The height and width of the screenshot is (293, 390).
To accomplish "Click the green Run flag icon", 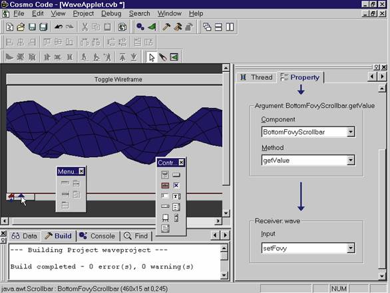I will 152,27.
